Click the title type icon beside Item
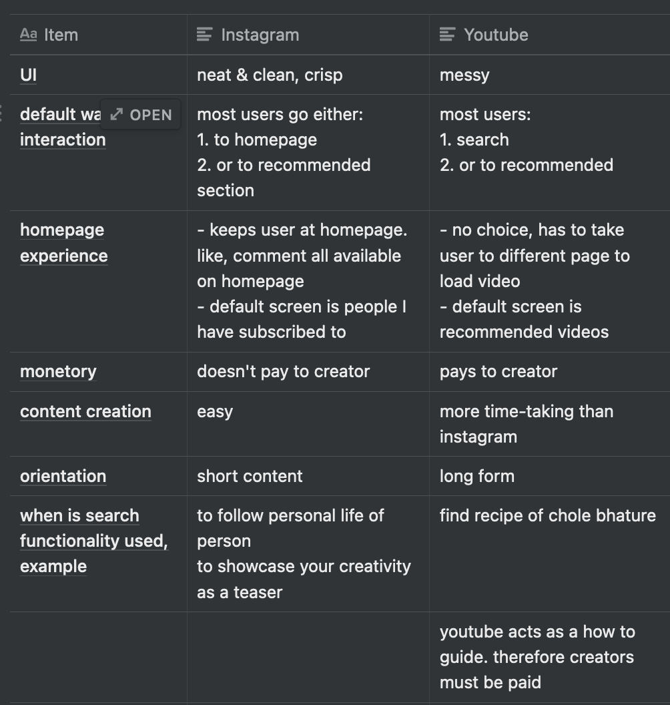Image resolution: width=670 pixels, height=705 pixels. 28,35
